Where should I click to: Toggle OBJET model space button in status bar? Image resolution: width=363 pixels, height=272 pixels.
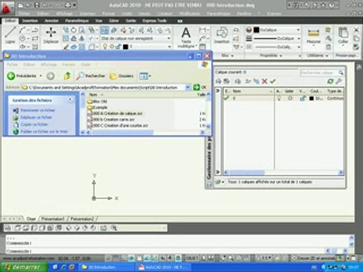(x=192, y=258)
